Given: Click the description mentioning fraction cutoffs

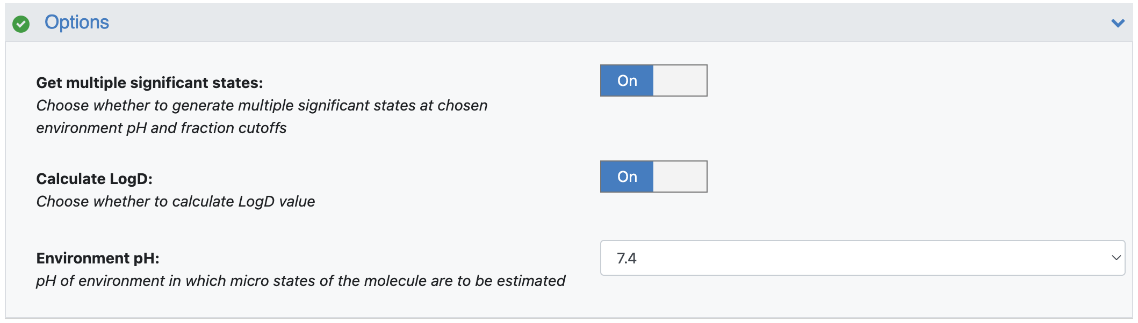Looking at the screenshot, I should (262, 116).
